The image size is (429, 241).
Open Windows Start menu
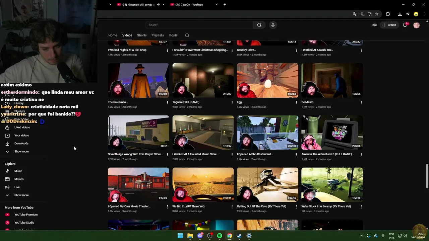tap(180, 236)
